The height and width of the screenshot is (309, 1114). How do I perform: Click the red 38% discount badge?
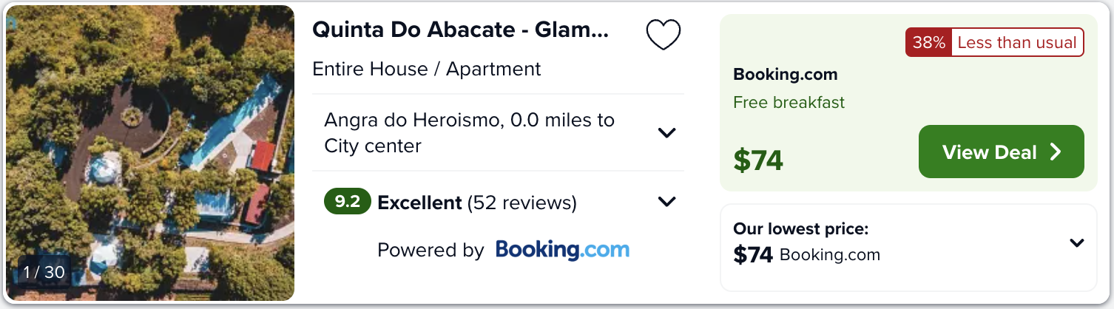(x=928, y=43)
